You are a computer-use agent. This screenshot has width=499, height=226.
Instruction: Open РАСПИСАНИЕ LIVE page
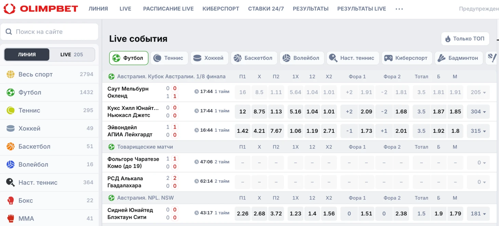pyautogui.click(x=168, y=9)
